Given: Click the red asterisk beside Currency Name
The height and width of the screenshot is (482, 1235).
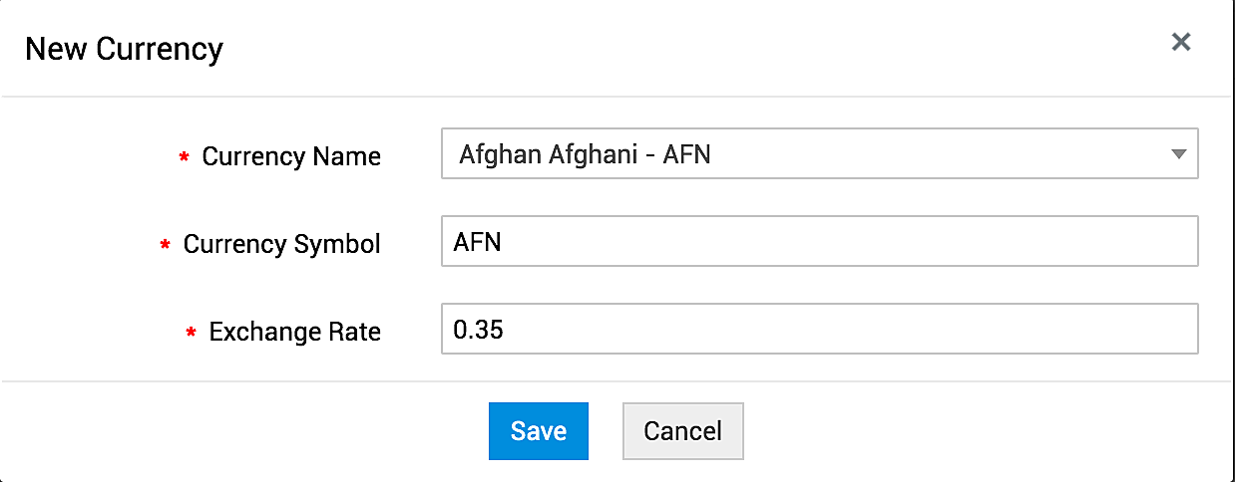Looking at the screenshot, I should pos(185,158).
